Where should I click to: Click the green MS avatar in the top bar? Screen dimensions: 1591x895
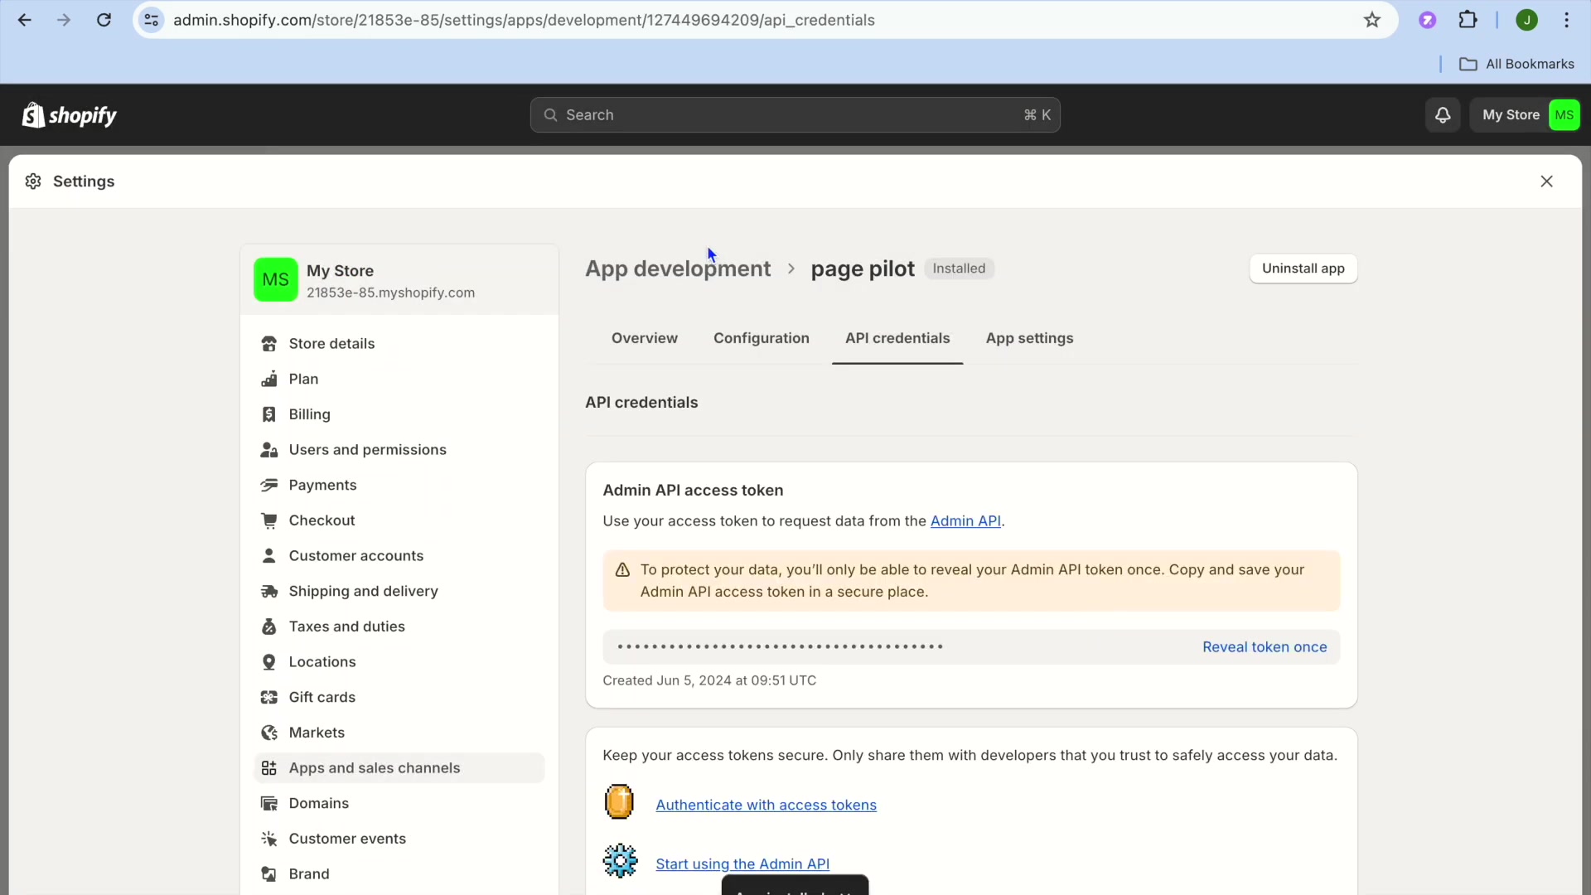point(1564,115)
